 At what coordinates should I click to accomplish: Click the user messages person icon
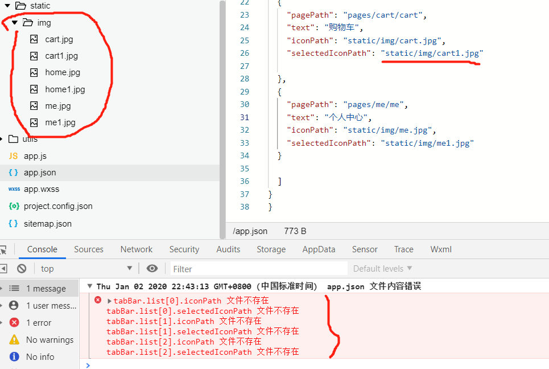[x=14, y=306]
